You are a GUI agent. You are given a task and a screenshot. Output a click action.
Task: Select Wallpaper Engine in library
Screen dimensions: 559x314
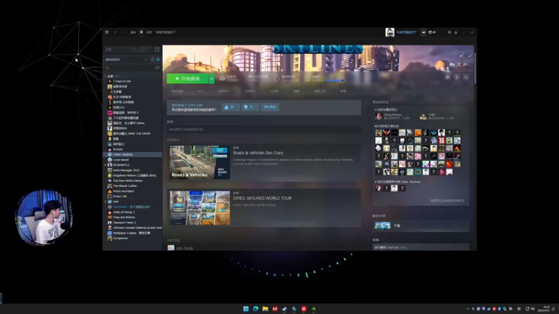pos(131,233)
